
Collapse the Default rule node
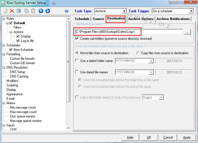(x=8, y=23)
